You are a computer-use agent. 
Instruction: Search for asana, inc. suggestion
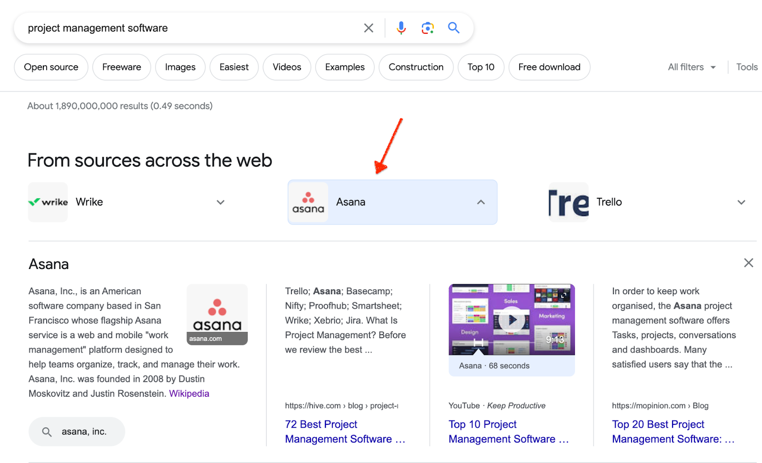(x=77, y=432)
